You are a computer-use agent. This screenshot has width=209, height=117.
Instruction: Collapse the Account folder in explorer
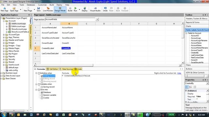4,21
